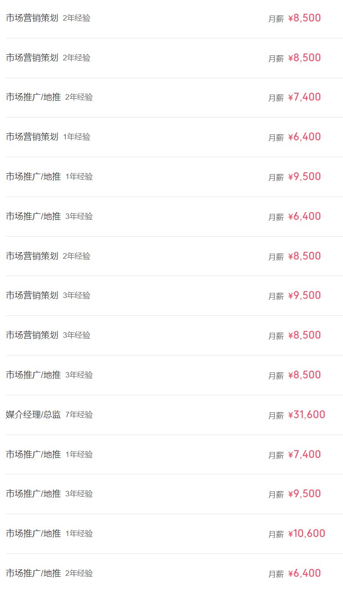The width and height of the screenshot is (343, 590).
Task: Click ¥7,400 salary of 2年经验 地推 row
Action: [304, 97]
